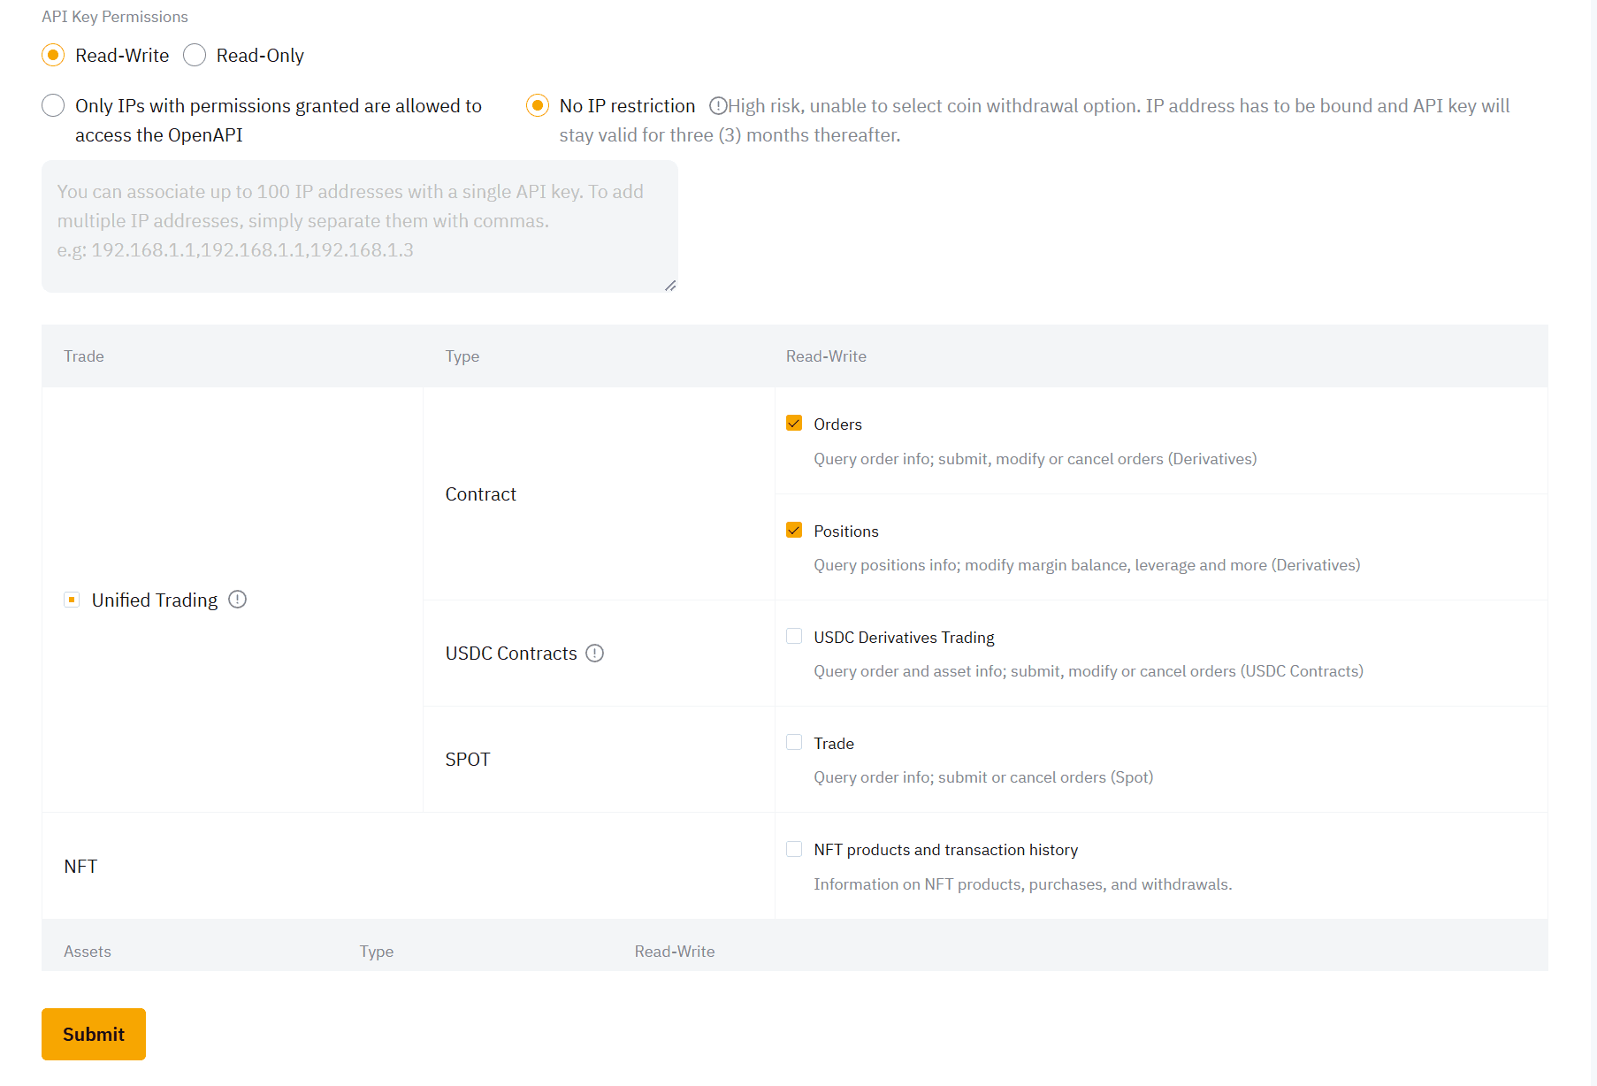The width and height of the screenshot is (1597, 1086).
Task: Click the Positions permission label
Action: click(845, 531)
